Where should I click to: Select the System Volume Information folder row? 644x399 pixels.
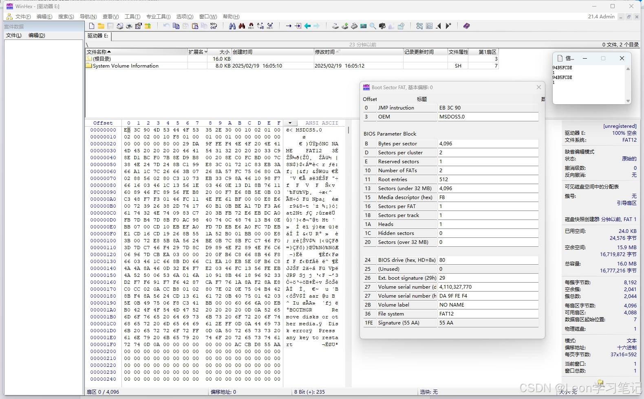(291, 66)
